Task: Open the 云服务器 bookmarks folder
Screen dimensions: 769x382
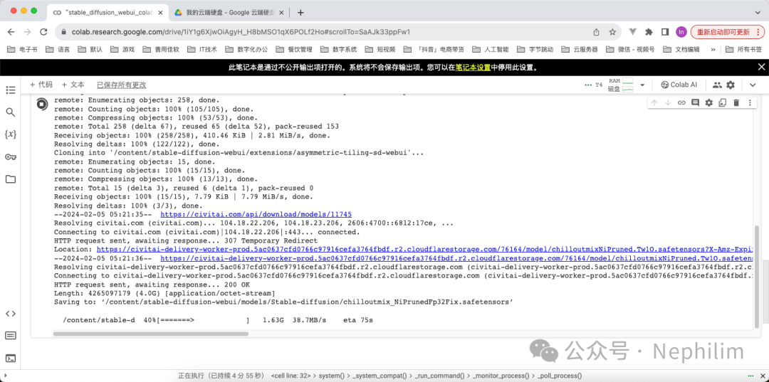Action: (x=580, y=50)
